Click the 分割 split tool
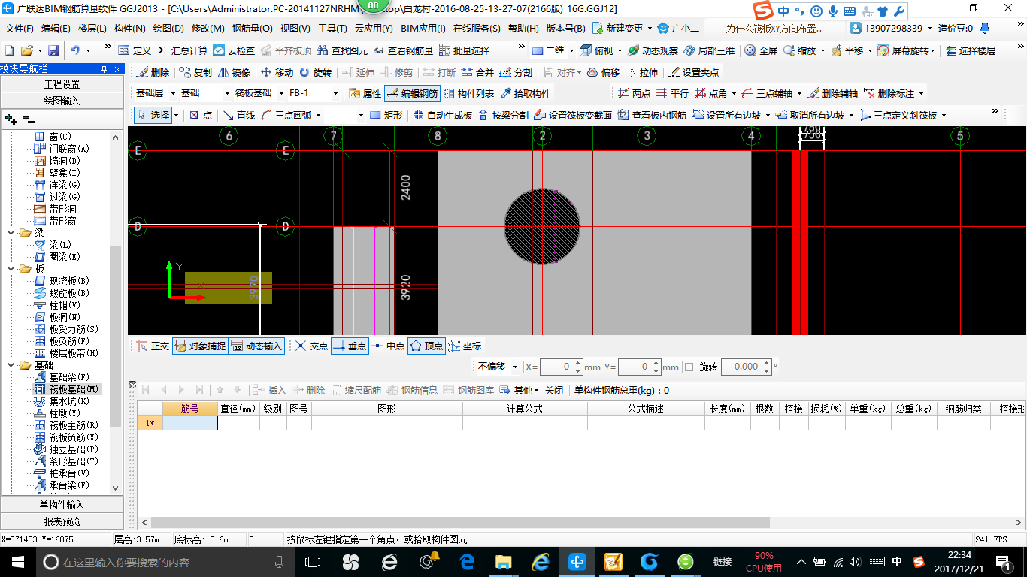The image size is (1027, 577). pos(516,73)
